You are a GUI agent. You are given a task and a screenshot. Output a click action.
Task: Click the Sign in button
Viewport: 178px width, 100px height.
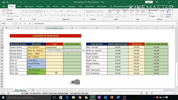pyautogui.click(x=149, y=2)
